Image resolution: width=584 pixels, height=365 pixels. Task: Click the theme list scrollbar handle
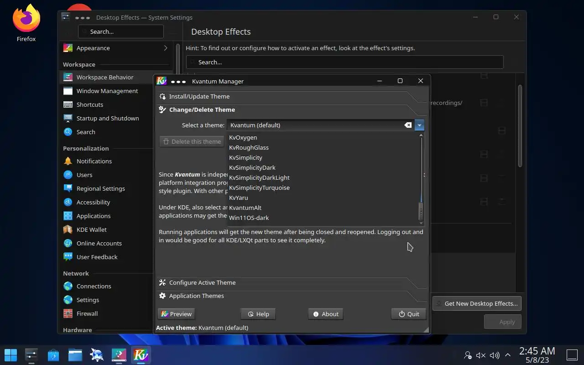point(421,211)
